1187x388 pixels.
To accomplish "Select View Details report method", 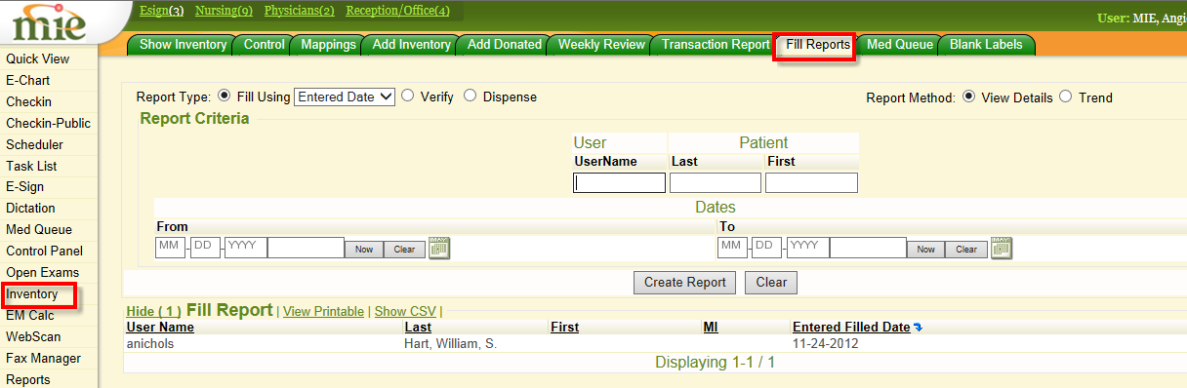I will pos(968,97).
